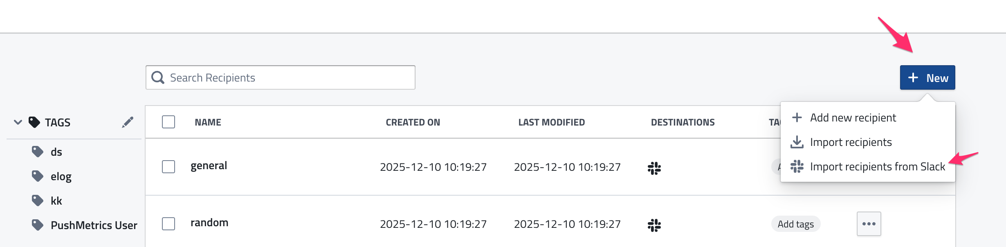Toggle the select-all checkbox in the table header
The height and width of the screenshot is (247, 1006).
(168, 122)
